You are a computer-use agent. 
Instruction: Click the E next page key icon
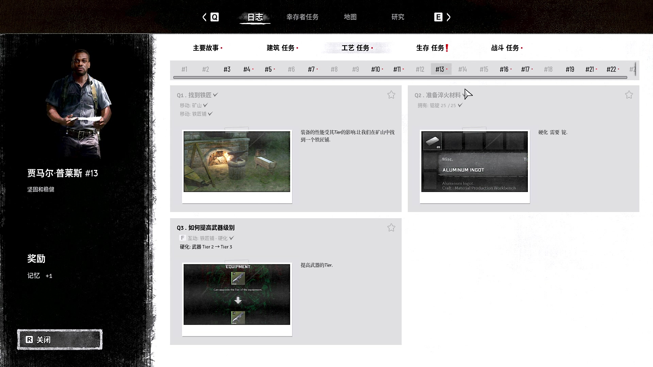coord(438,17)
